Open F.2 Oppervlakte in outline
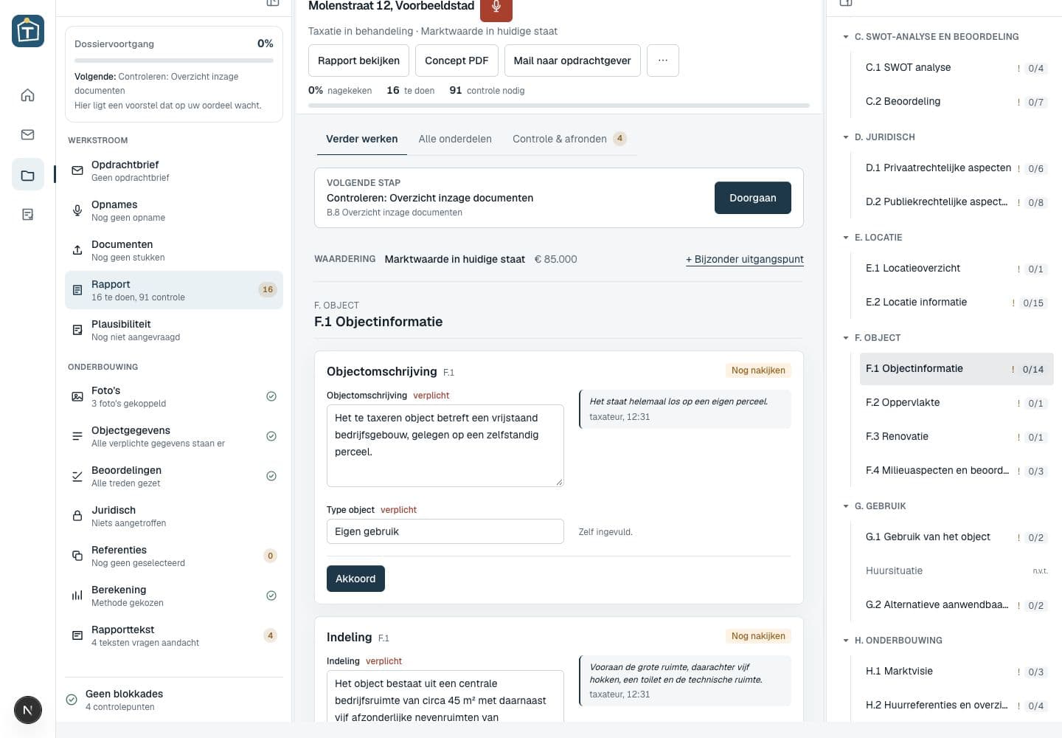Image resolution: width=1062 pixels, height=738 pixels. coord(957,403)
